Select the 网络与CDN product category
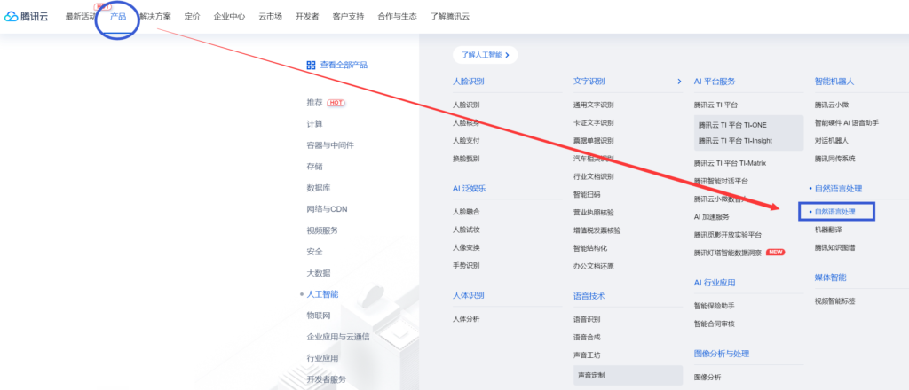 pos(327,209)
